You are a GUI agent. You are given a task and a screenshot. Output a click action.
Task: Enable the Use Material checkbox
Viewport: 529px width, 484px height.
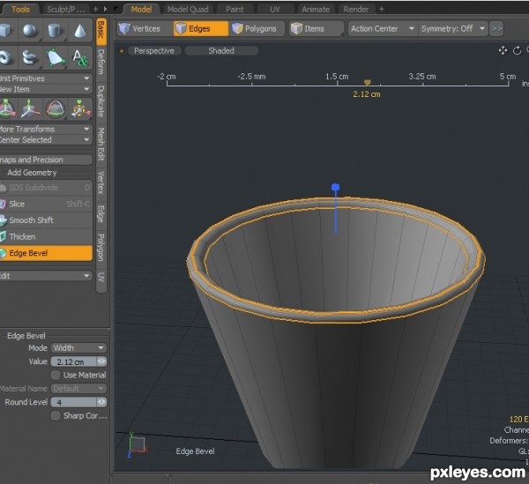click(56, 375)
